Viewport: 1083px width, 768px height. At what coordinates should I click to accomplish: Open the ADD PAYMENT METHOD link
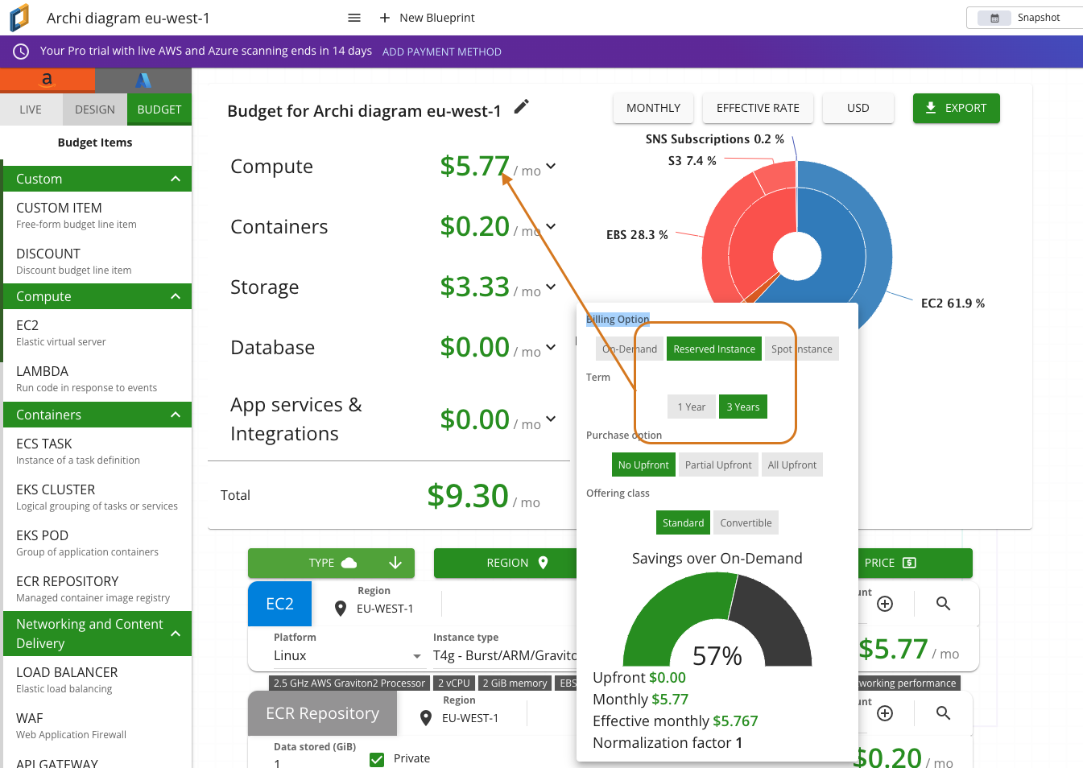pos(442,52)
